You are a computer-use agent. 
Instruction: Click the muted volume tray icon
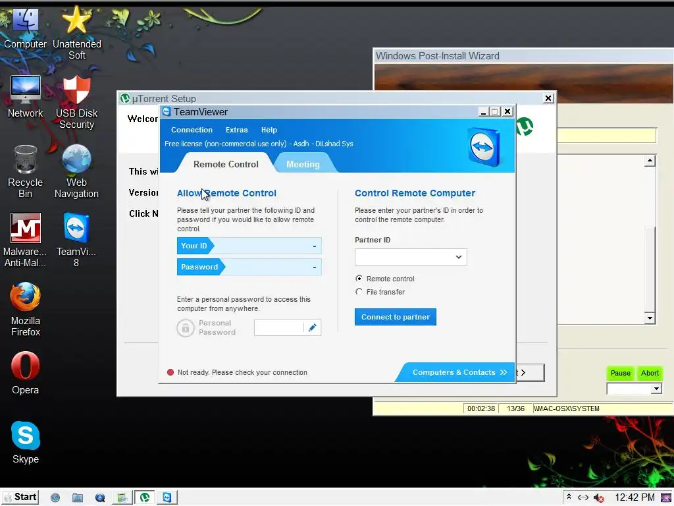[x=599, y=498]
